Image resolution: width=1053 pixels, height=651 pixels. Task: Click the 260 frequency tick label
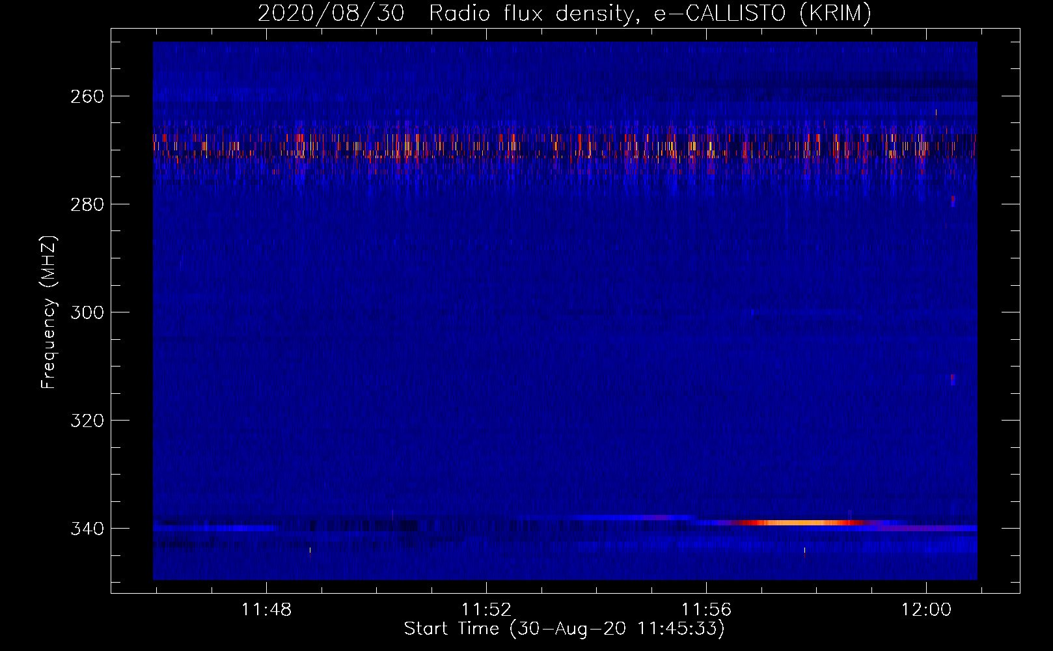pos(87,96)
